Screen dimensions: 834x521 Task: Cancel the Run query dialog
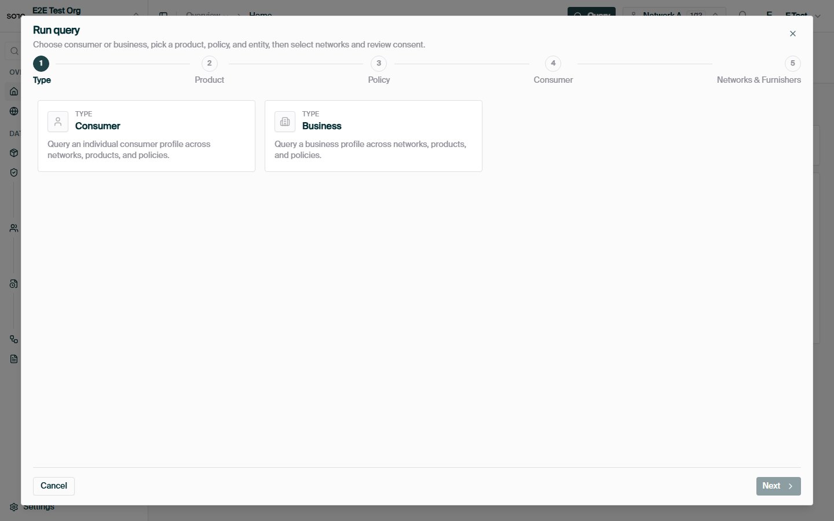pos(54,486)
